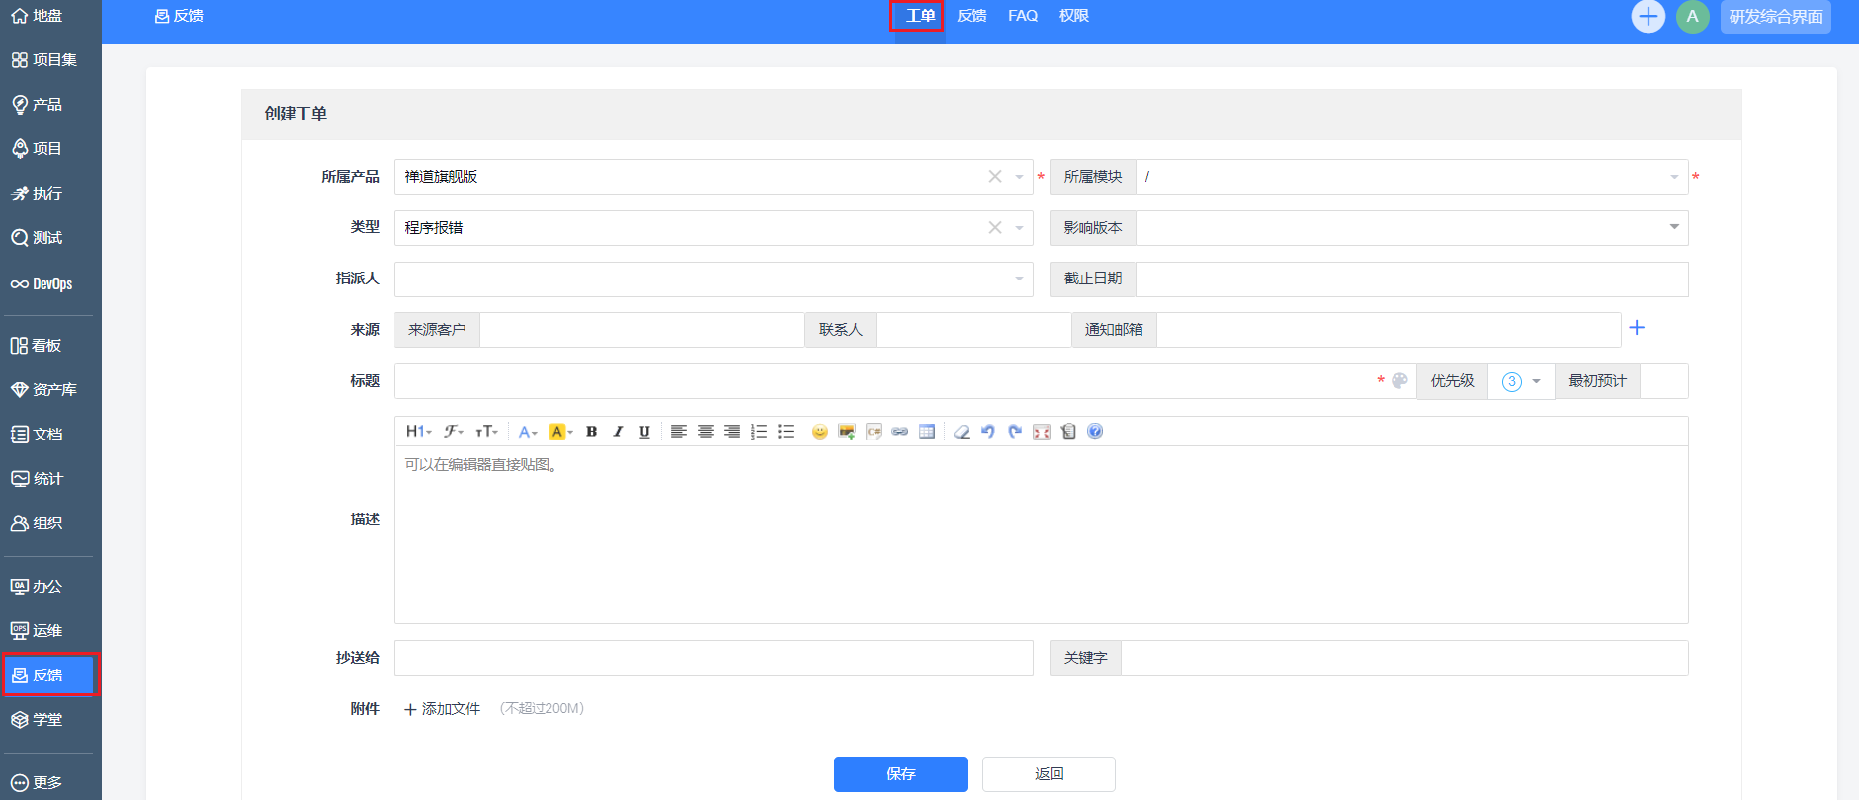
Task: Toggle bold formatting in description editor
Action: coord(591,432)
